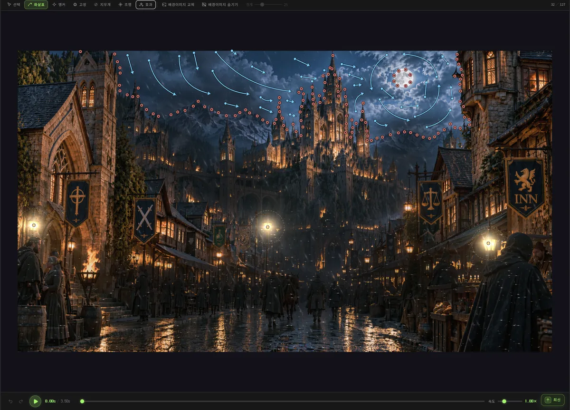
Task: Click the 속도 speed slider handle
Action: pos(504,401)
